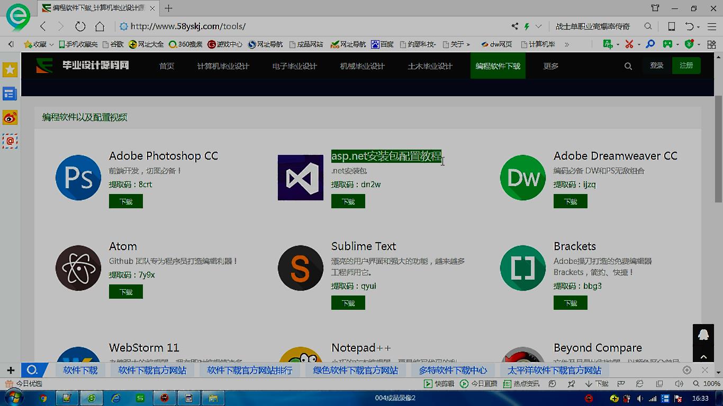Image resolution: width=723 pixels, height=406 pixels.
Task: Open the suggestion bar settings gear
Action: pyautogui.click(x=687, y=370)
